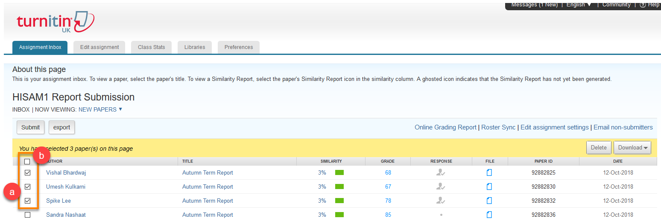Image resolution: width=661 pixels, height=221 pixels.
Task: Click green similarity bar for Spike Lee
Action: point(339,201)
